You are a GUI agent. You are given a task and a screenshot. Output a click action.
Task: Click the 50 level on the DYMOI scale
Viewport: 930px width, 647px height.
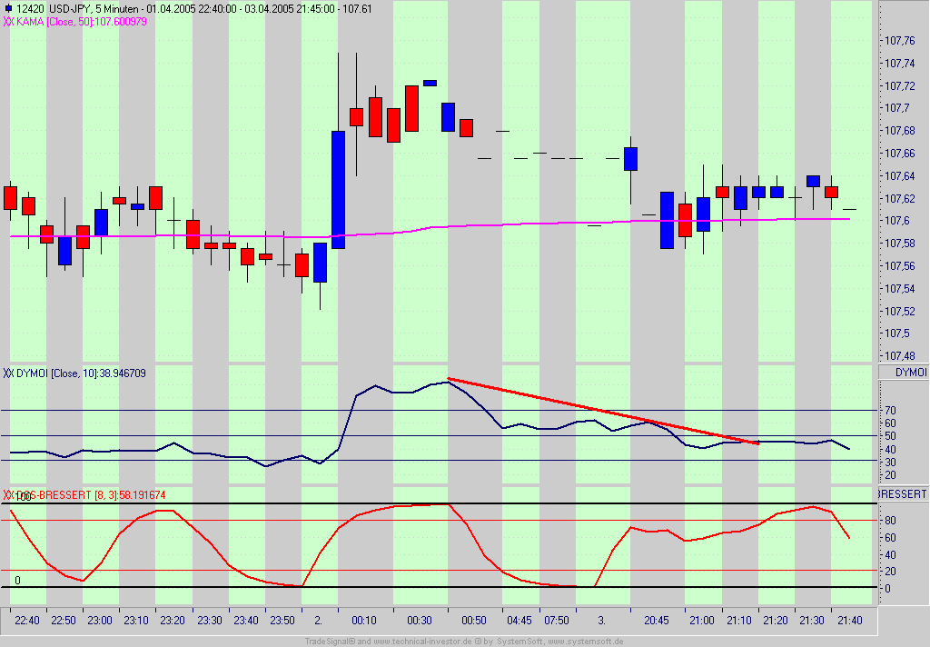click(x=890, y=436)
